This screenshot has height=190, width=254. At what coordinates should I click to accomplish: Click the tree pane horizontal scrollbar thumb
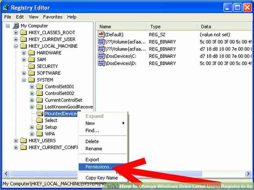click(x=44, y=174)
